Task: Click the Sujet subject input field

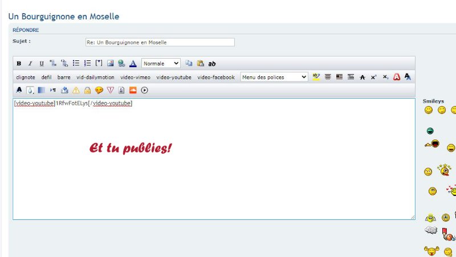Action: pos(160,42)
